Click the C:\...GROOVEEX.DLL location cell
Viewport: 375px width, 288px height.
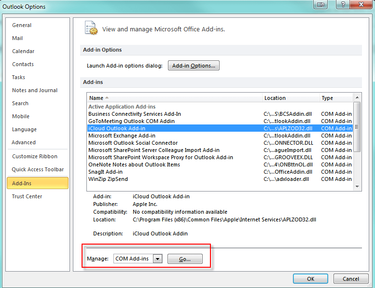click(x=288, y=157)
